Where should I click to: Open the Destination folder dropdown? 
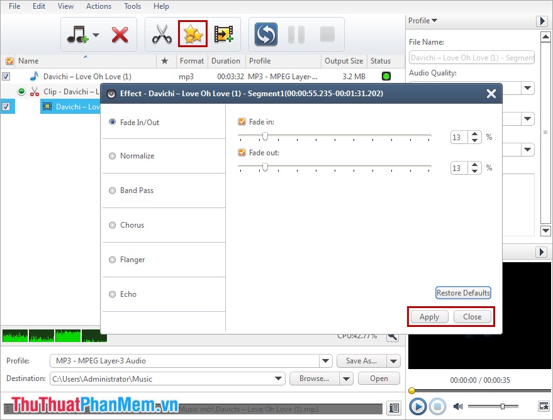279,379
